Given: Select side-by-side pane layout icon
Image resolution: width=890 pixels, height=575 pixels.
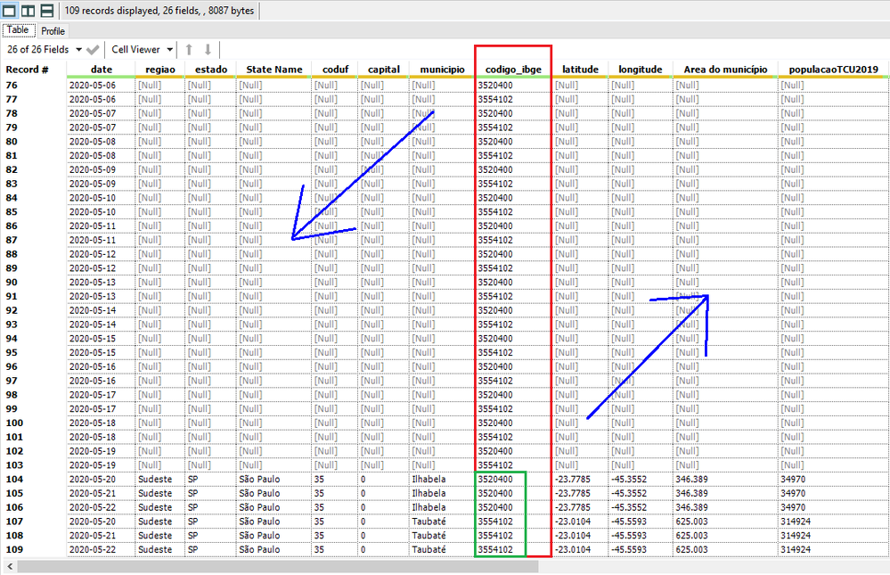Looking at the screenshot, I should coord(28,10).
